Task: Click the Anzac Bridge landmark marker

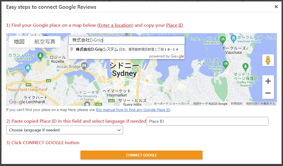Action: click(x=84, y=66)
